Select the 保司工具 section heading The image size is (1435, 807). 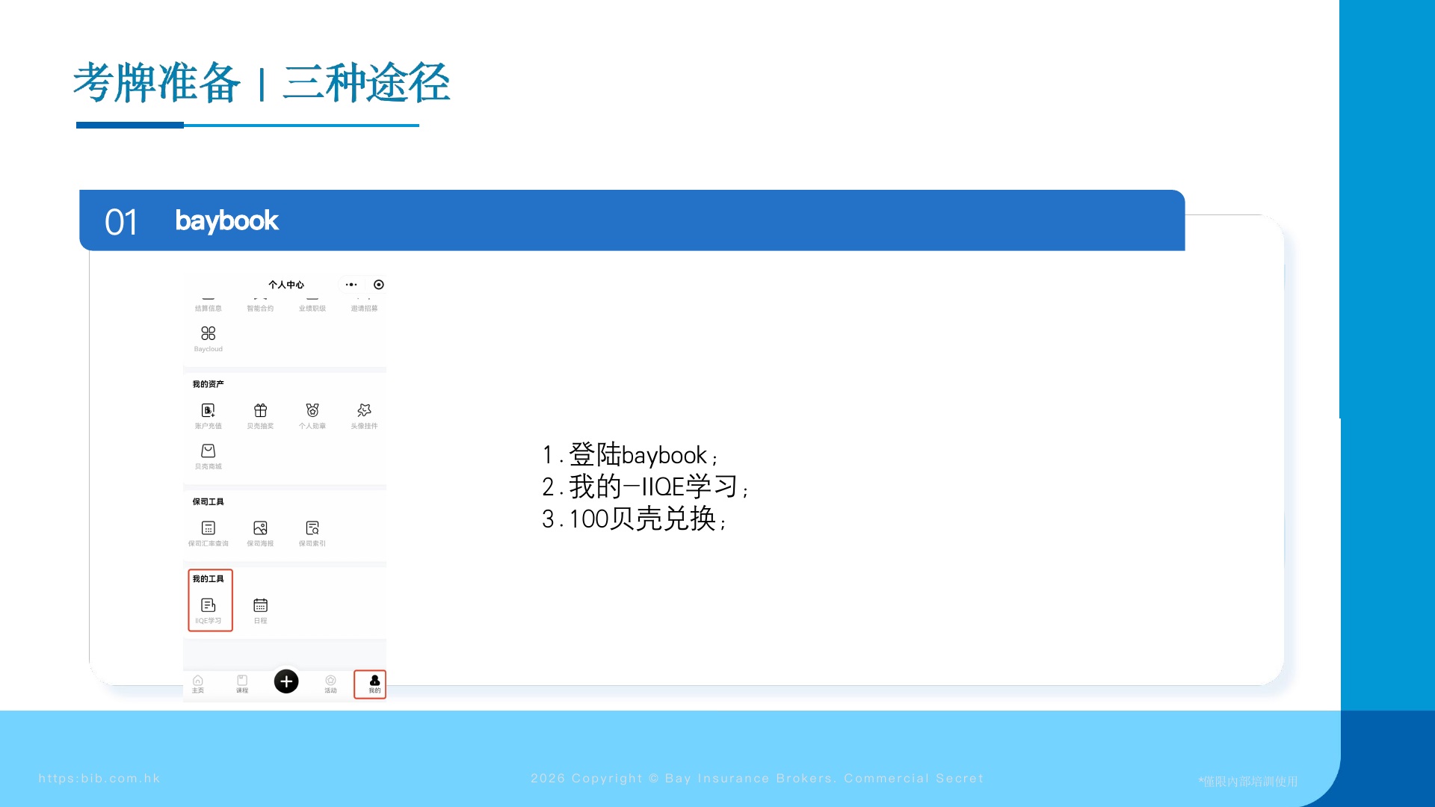[x=208, y=501]
